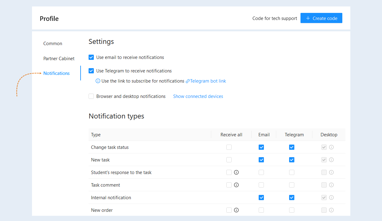
Task: Check Telegram for New order
Action: pos(292,210)
